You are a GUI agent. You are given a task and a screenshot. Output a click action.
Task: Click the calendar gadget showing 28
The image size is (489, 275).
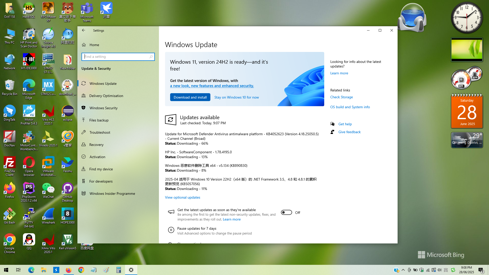(467, 111)
